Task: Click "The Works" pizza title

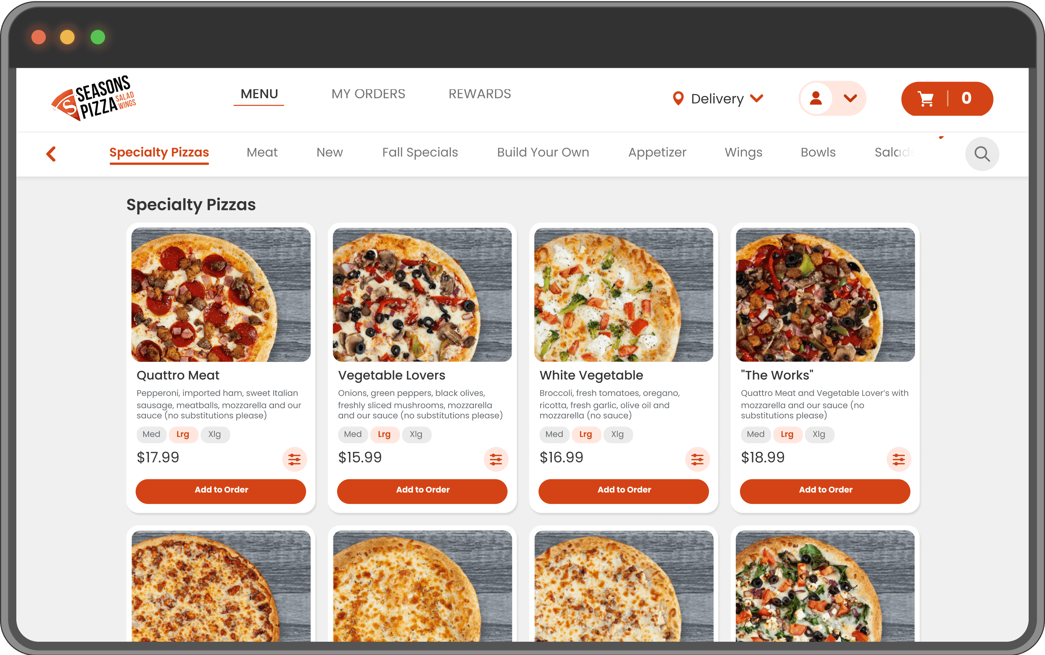Action: pos(777,375)
